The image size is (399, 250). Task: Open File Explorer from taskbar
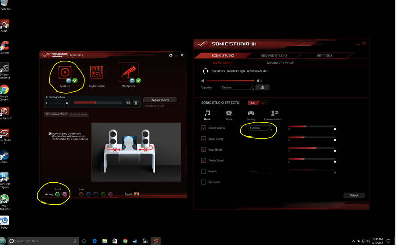pos(105,241)
